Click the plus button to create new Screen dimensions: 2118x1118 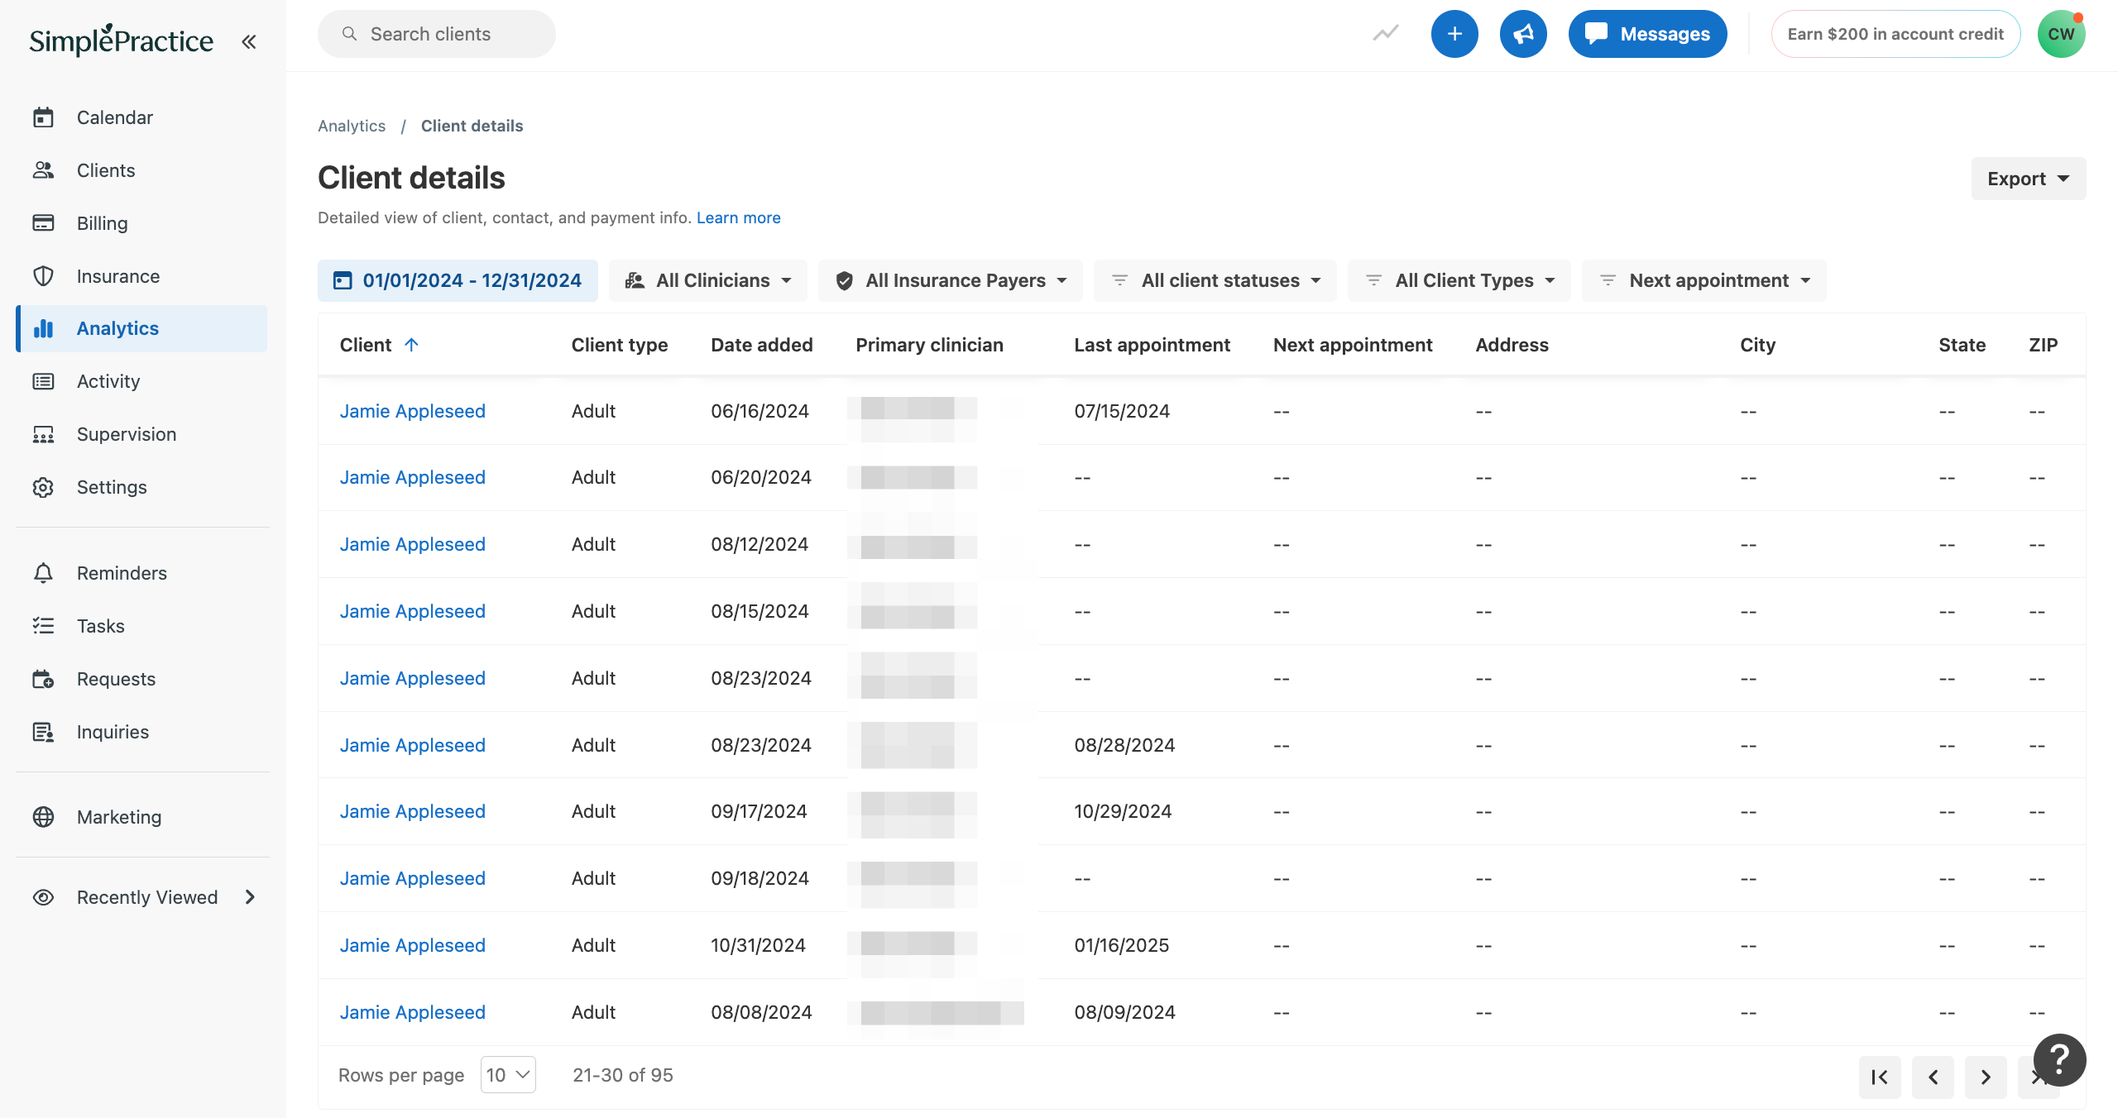pyautogui.click(x=1454, y=33)
